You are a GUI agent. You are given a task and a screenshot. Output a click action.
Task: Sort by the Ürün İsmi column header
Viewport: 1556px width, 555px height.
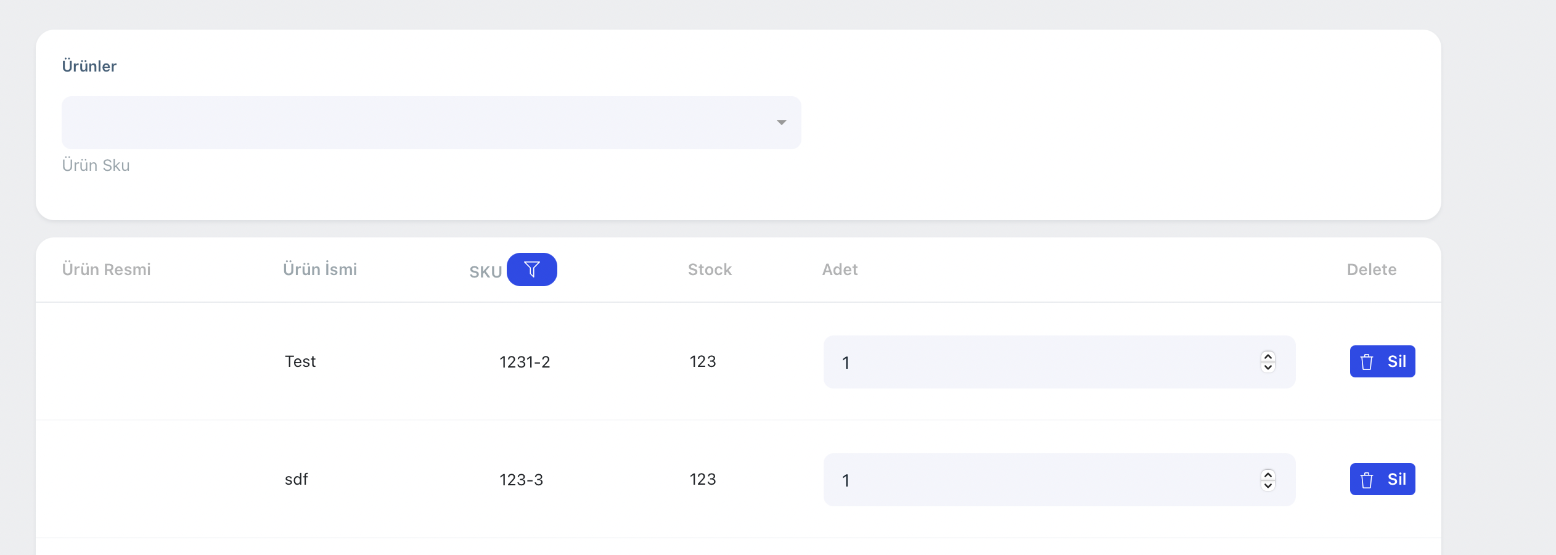point(320,269)
